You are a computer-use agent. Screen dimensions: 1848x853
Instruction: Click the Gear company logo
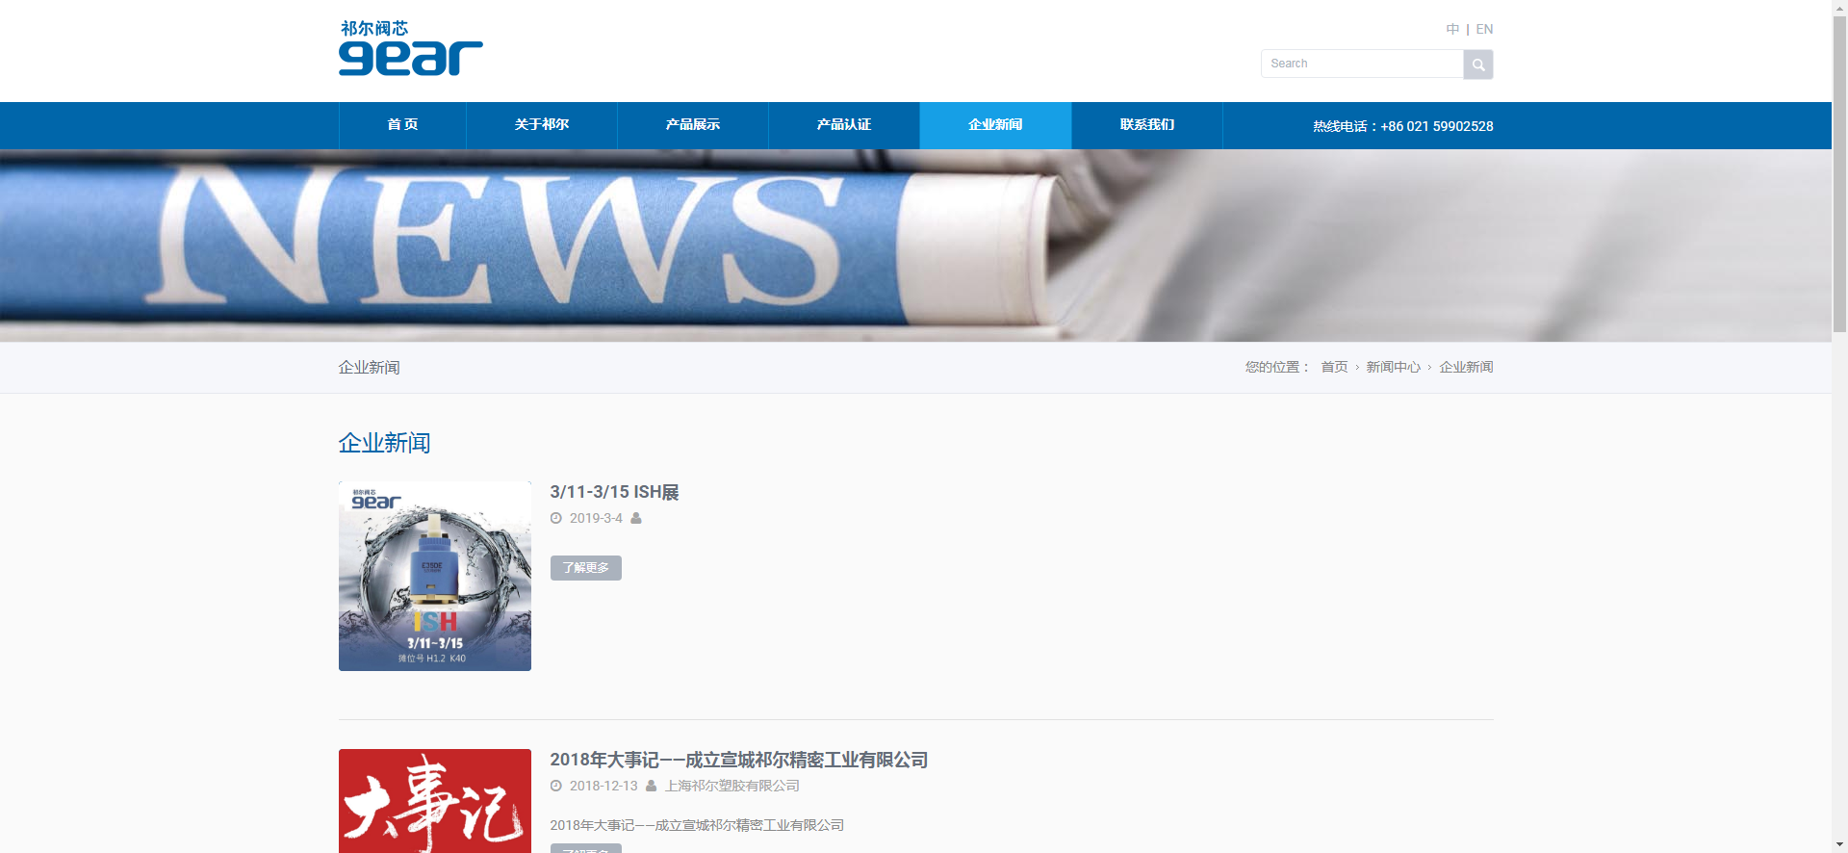pos(410,48)
